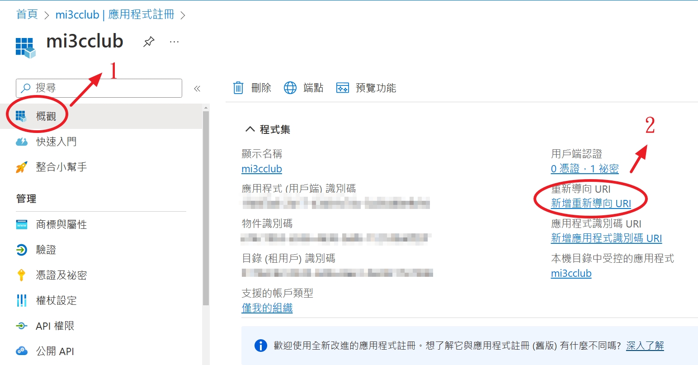Click the mi3cclub page title
The image size is (698, 365).
pos(85,41)
